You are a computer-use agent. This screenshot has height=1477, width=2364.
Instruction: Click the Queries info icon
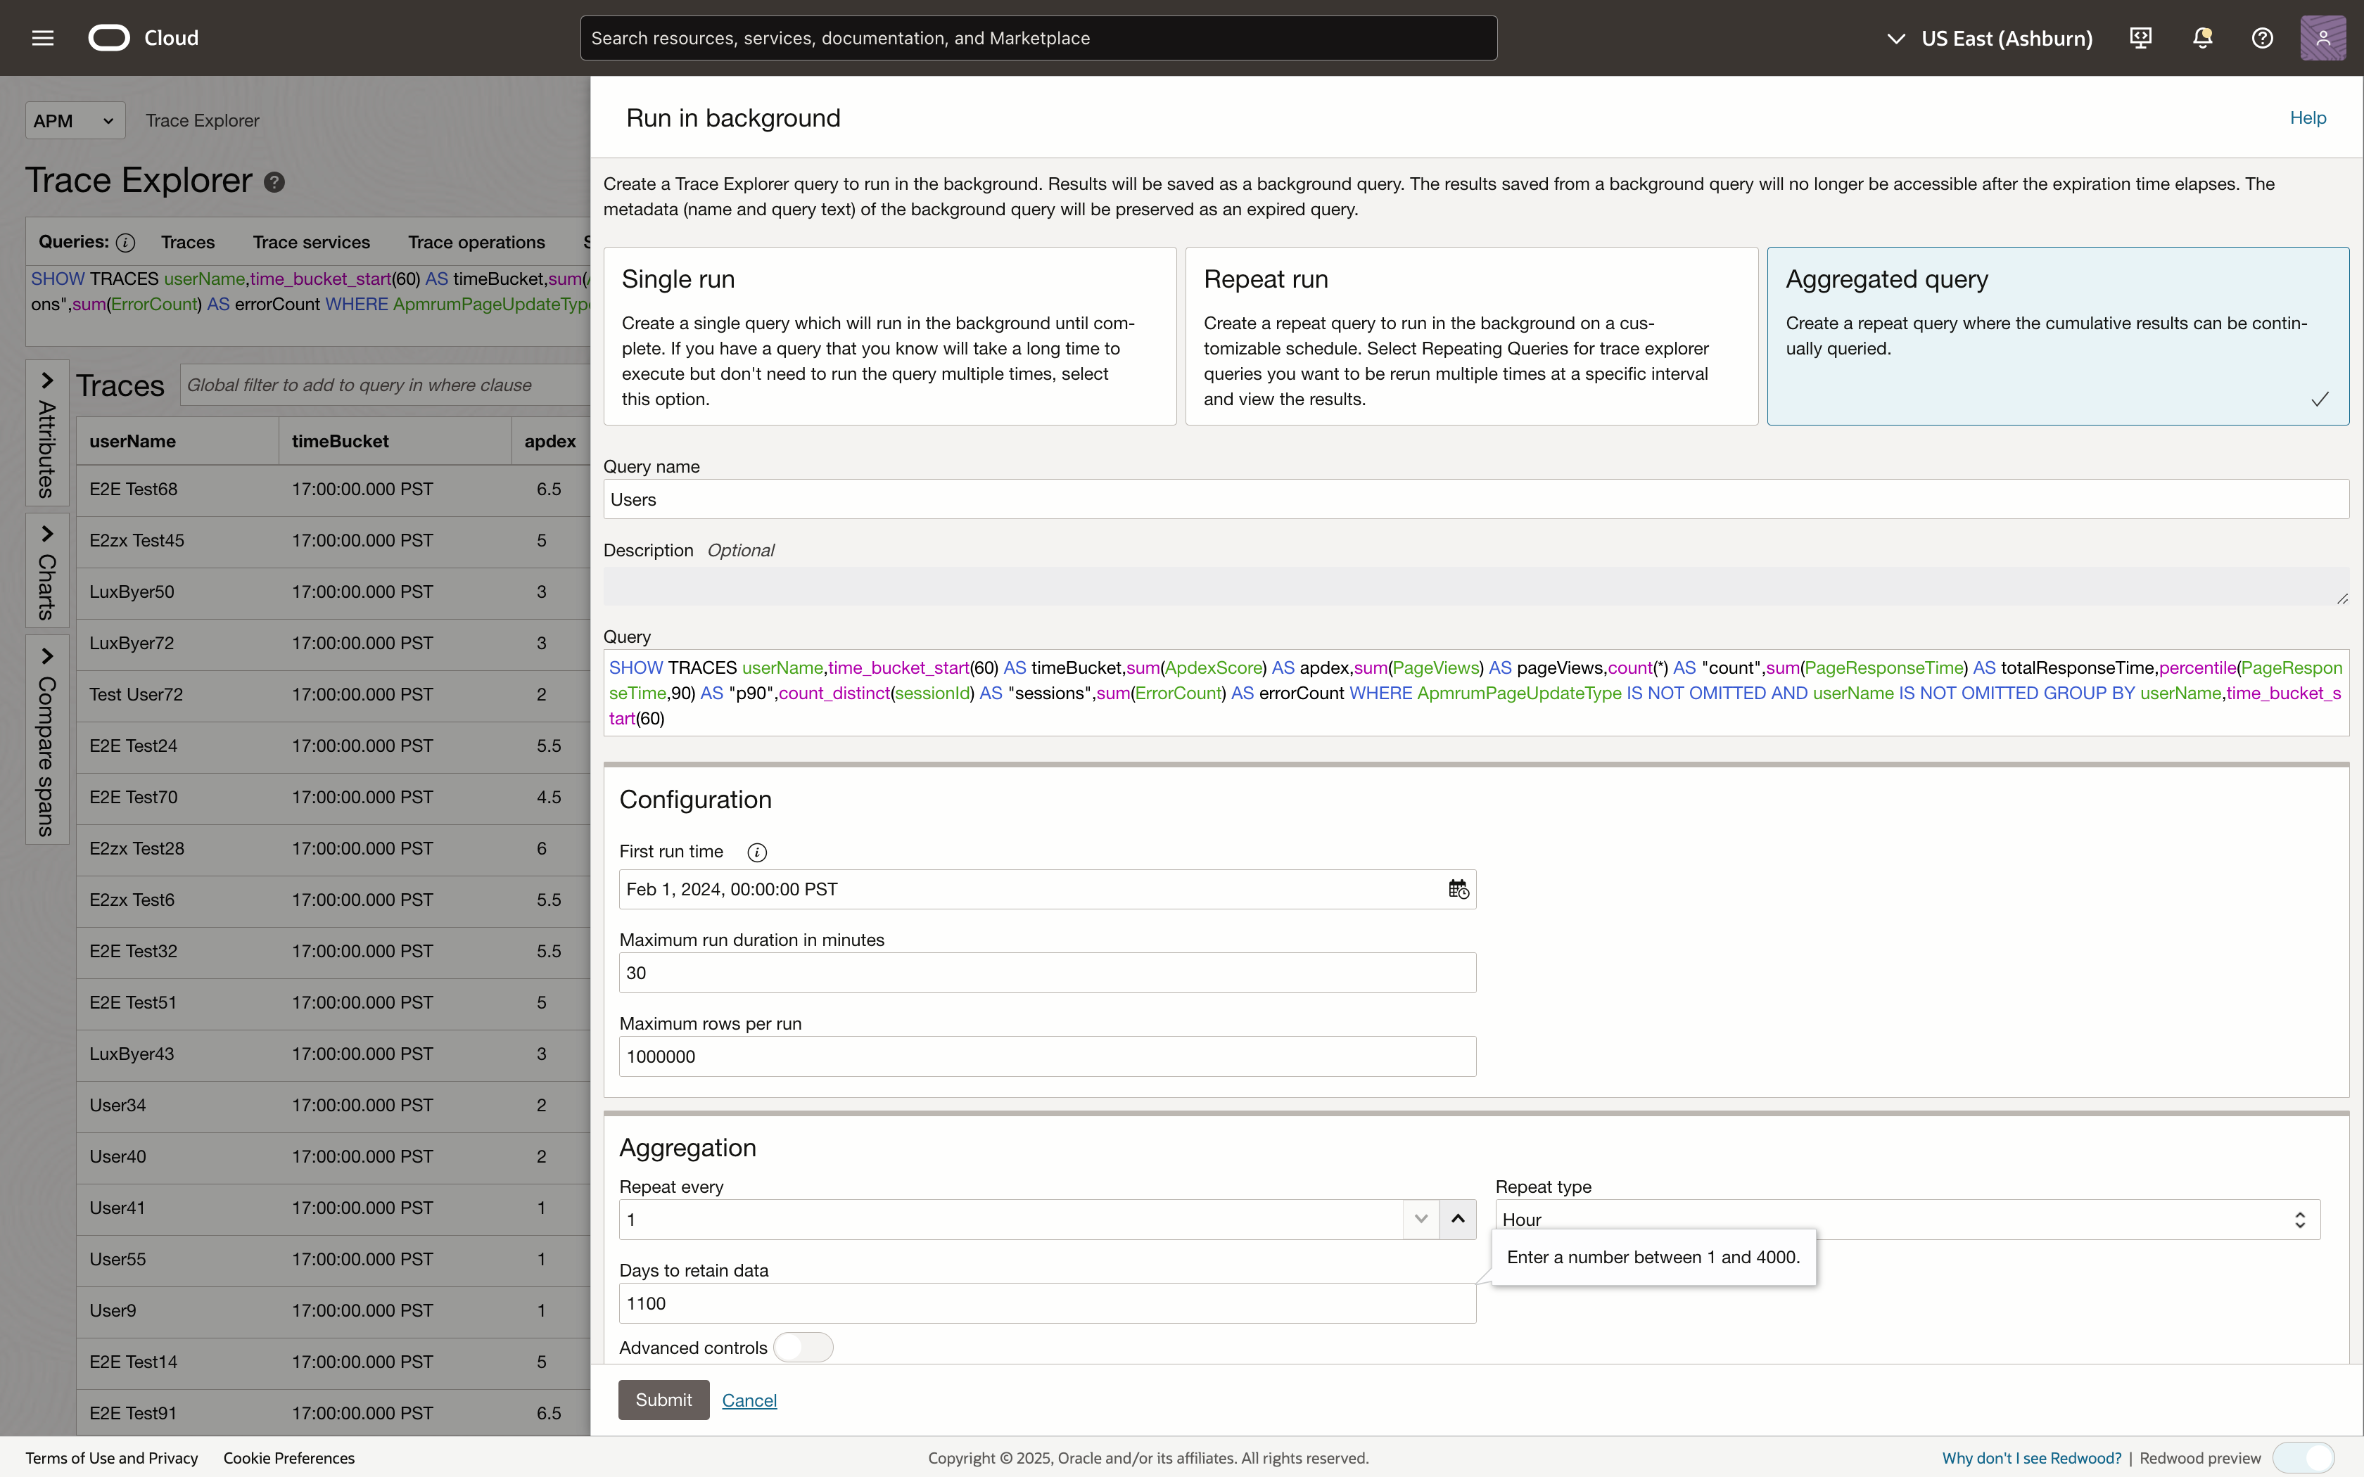(125, 242)
